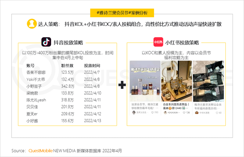Select the account name 夏天er
The width and height of the screenshot is (244, 157).
tap(32, 114)
